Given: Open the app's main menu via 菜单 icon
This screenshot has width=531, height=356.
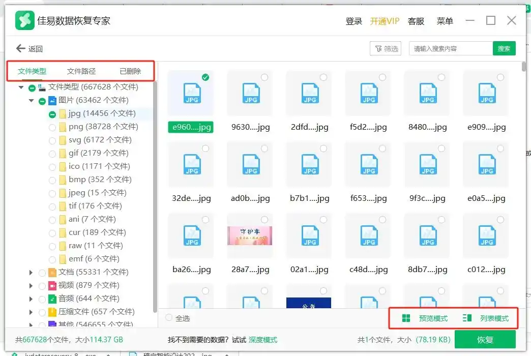Looking at the screenshot, I should [445, 21].
